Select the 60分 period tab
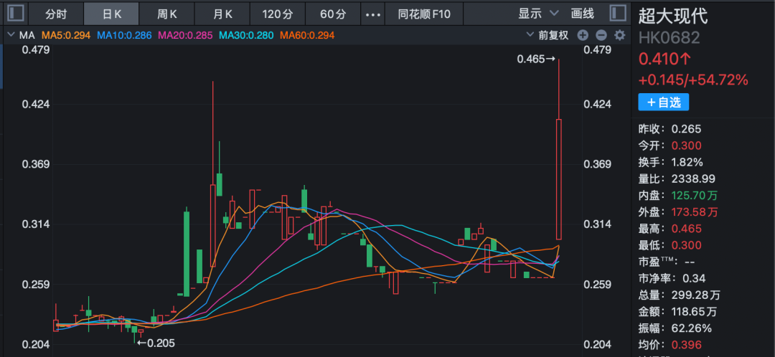 [x=333, y=14]
